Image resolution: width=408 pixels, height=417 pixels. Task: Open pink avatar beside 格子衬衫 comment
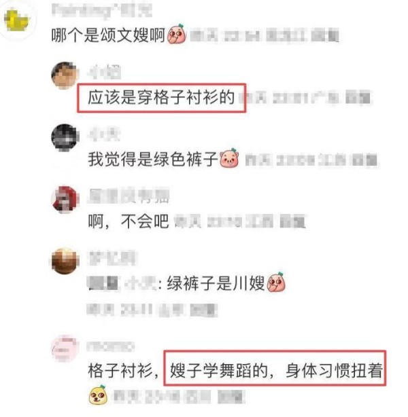pos(65,349)
